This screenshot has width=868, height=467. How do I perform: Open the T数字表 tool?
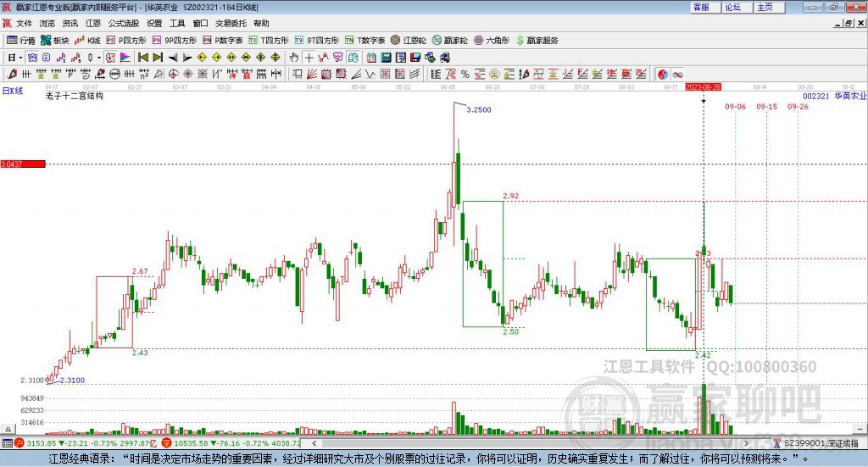point(364,41)
